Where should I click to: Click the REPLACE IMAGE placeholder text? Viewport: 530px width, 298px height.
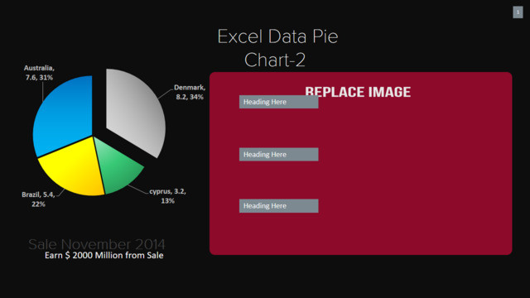pyautogui.click(x=358, y=92)
